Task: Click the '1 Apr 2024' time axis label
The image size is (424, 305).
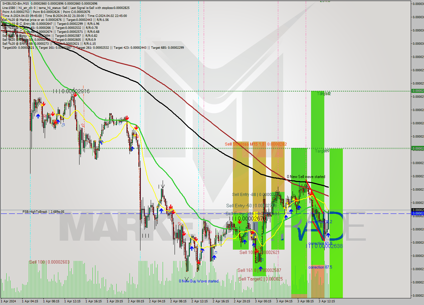Action: click(x=8, y=301)
